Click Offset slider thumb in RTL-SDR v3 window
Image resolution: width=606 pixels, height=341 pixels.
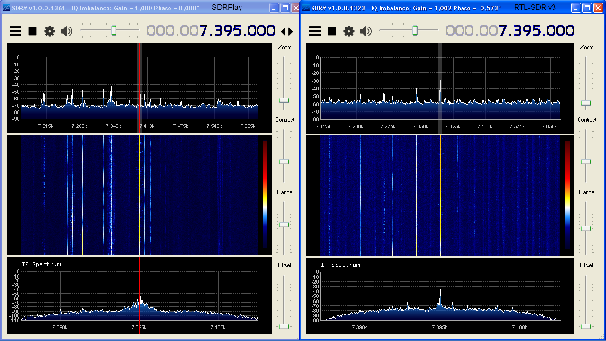click(x=586, y=326)
